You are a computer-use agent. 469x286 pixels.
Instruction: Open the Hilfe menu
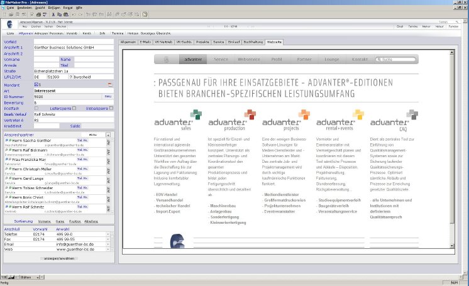pyautogui.click(x=79, y=8)
